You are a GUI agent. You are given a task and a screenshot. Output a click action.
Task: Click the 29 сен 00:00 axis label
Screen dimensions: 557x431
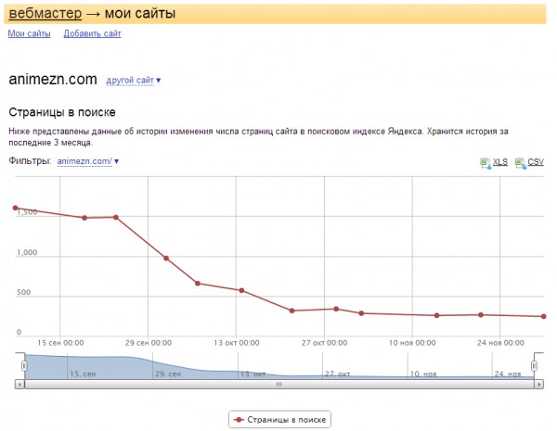149,343
